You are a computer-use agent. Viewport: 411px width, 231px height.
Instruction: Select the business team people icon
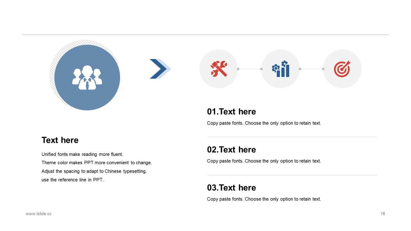coord(87,78)
